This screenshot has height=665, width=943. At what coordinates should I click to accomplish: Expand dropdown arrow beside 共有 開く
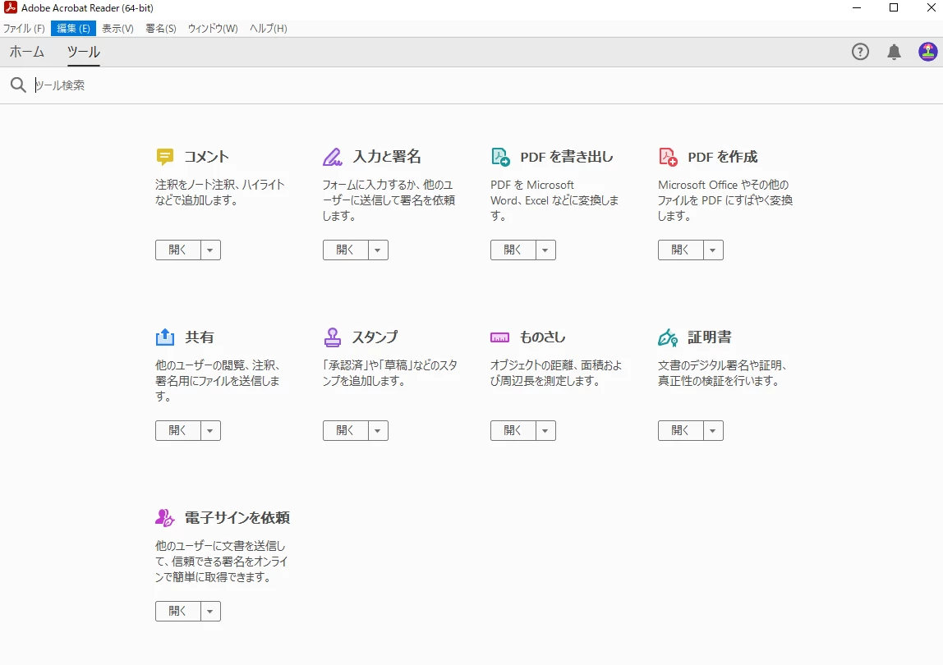coord(210,430)
